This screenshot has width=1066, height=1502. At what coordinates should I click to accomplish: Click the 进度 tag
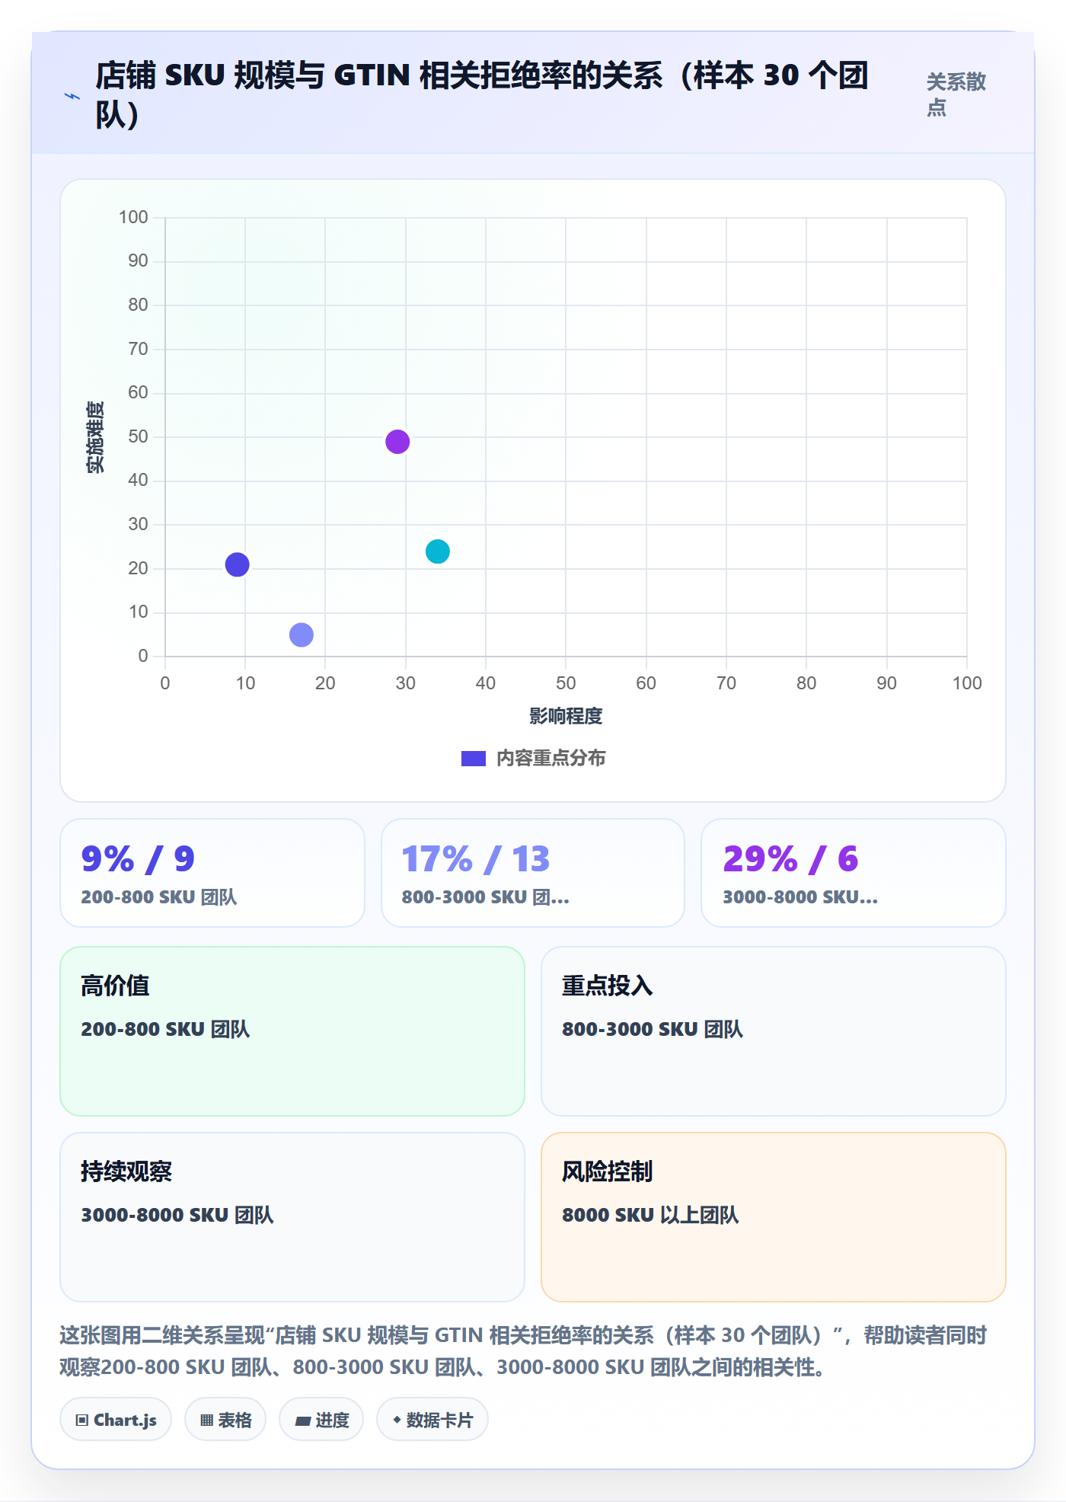point(321,1420)
